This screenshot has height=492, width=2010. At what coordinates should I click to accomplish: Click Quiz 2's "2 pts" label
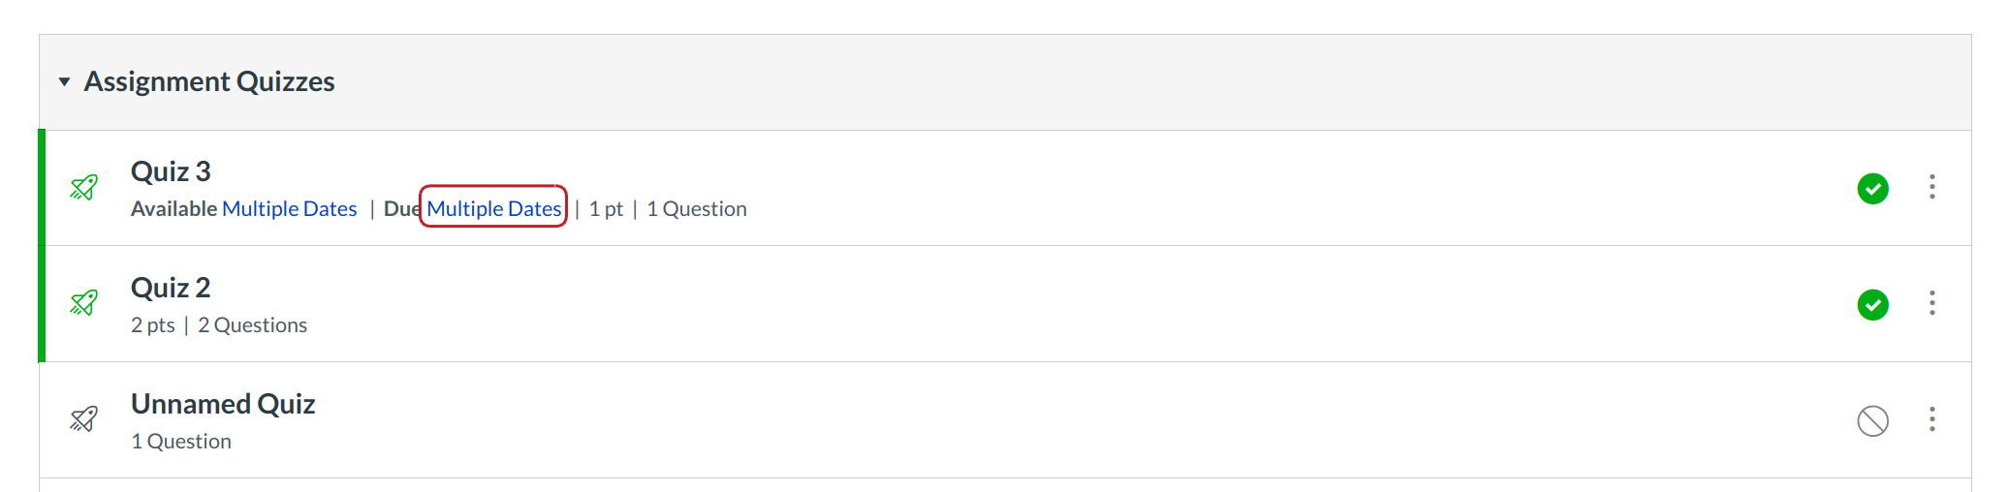coord(153,325)
